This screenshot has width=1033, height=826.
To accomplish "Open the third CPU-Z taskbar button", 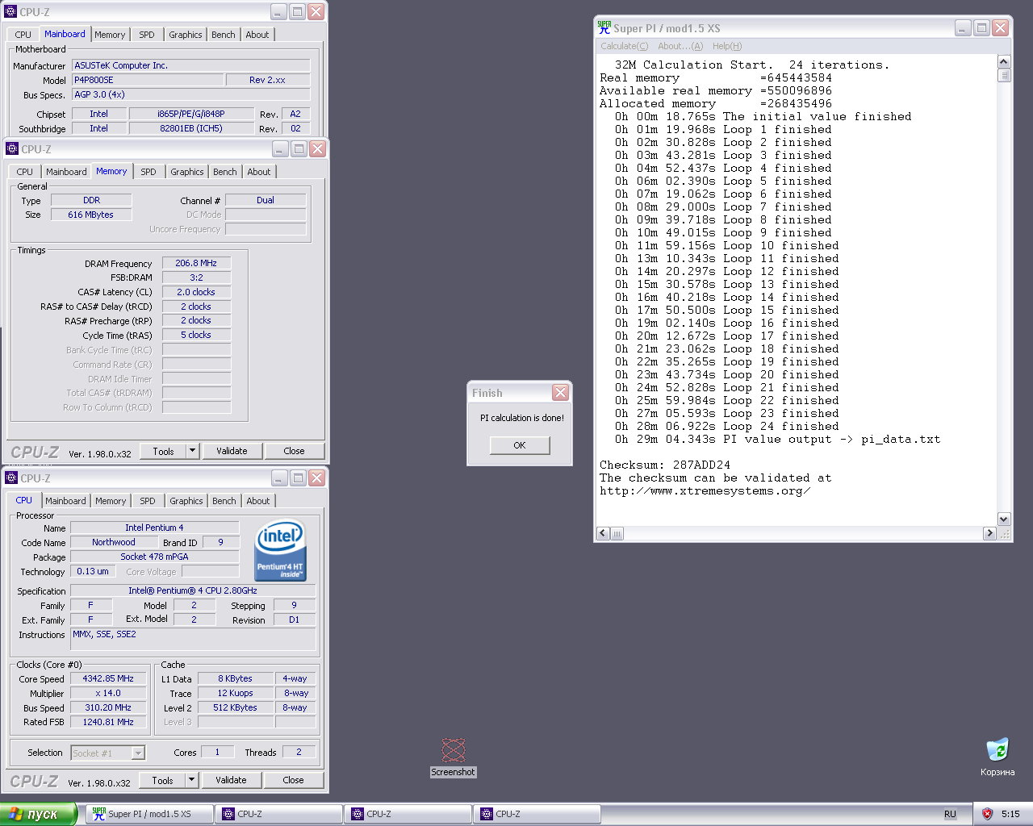I will 537,814.
